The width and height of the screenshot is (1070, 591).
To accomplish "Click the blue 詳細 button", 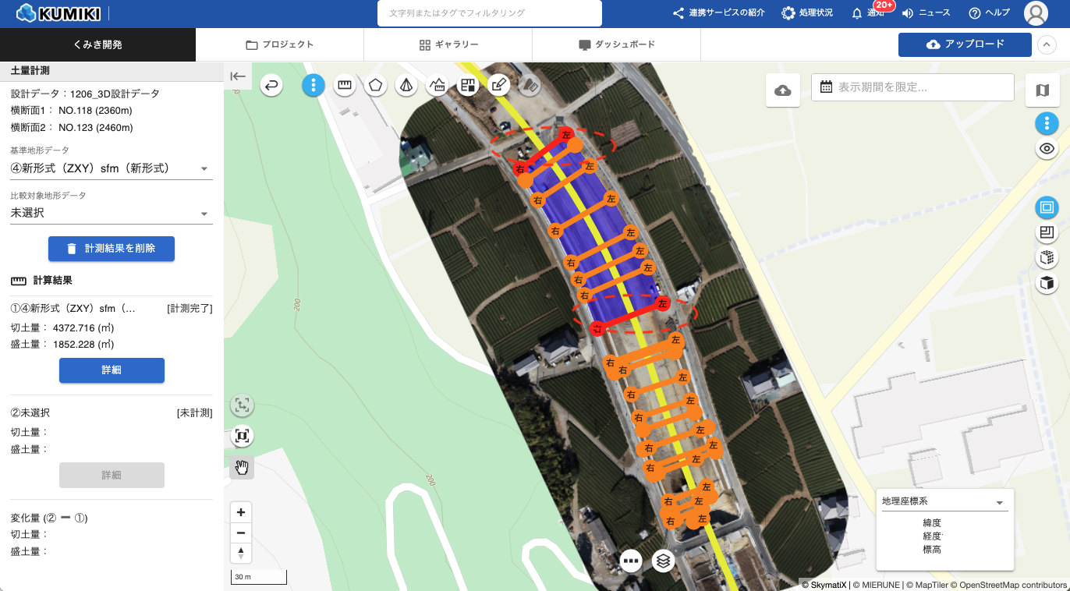I will click(x=112, y=370).
